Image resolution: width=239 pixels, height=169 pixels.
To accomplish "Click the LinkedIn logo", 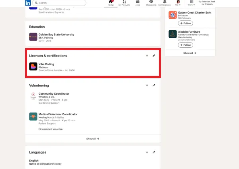I will pos(28,3).
